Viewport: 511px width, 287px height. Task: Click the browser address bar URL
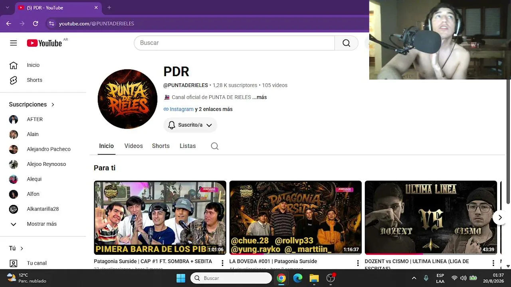97,24
